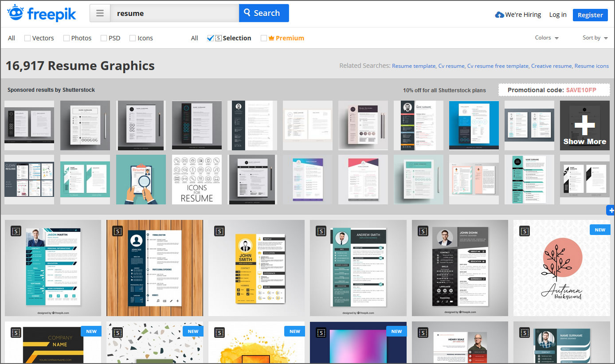Open the John Smith yellow resume template
The width and height of the screenshot is (615, 364).
pyautogui.click(x=257, y=268)
